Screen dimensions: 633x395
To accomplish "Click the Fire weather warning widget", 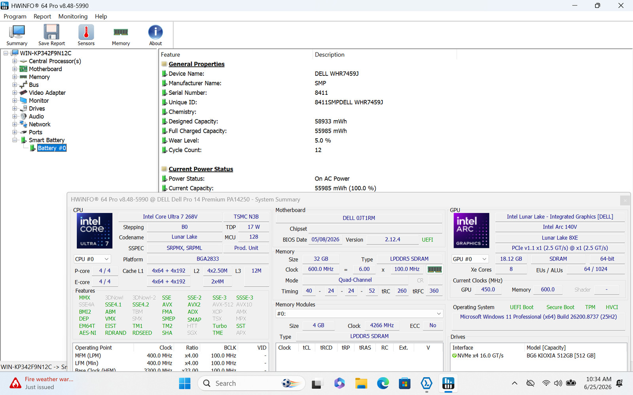I will click(x=42, y=383).
